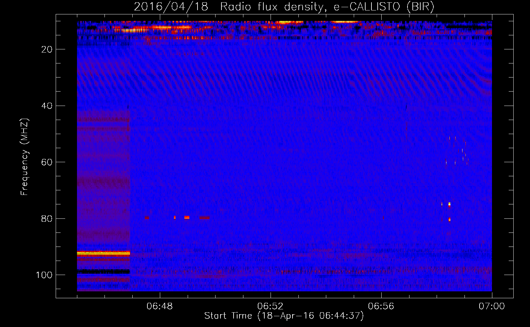Click the "Start Time (18-Apr-16 06:44:37)" label
Viewport: 530px width, 327px height.
(284, 316)
